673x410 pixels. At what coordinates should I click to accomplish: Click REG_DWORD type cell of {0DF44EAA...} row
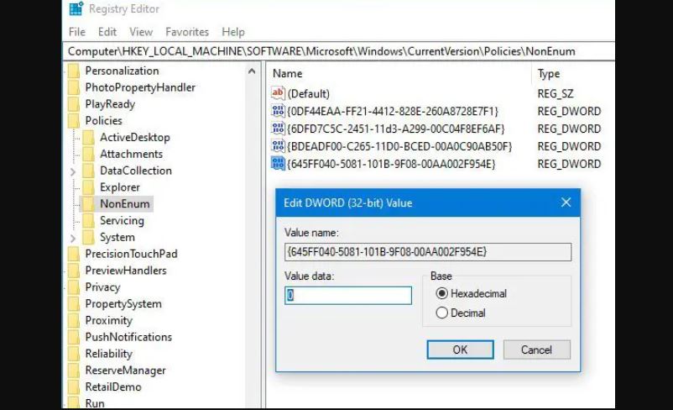(569, 111)
